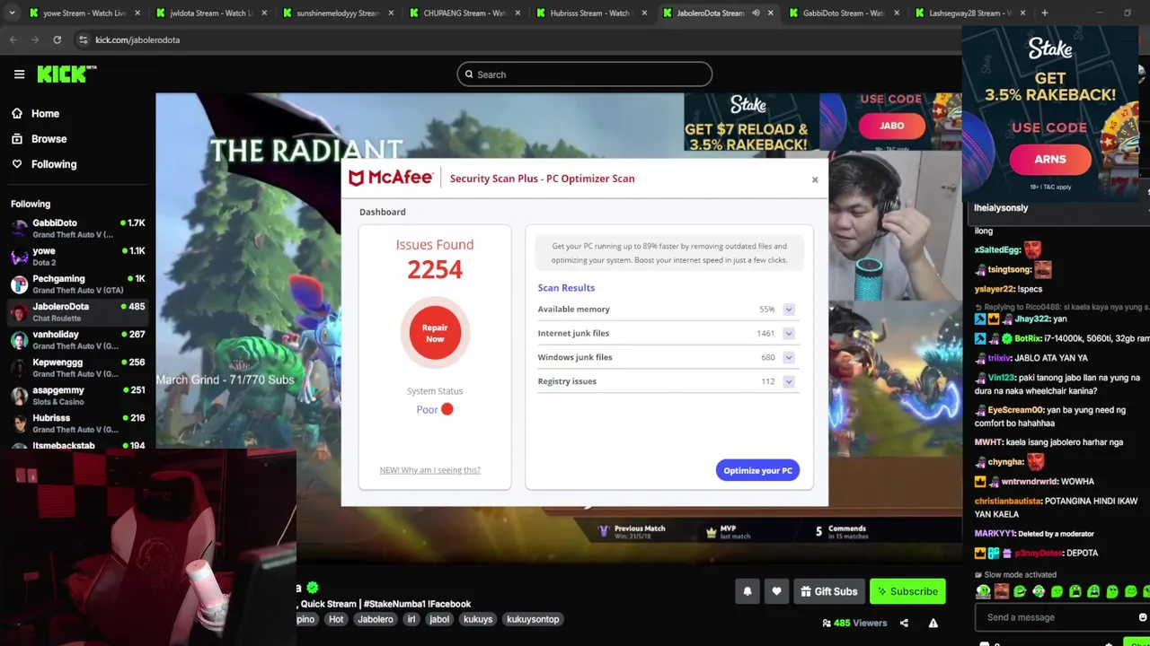
Task: Click Optimize your PC button
Action: 757,470
